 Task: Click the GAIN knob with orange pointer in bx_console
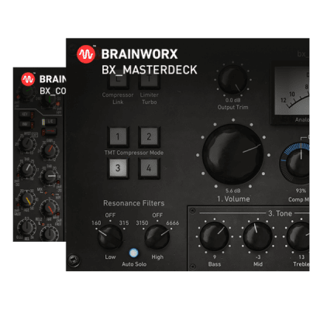pos(49,150)
